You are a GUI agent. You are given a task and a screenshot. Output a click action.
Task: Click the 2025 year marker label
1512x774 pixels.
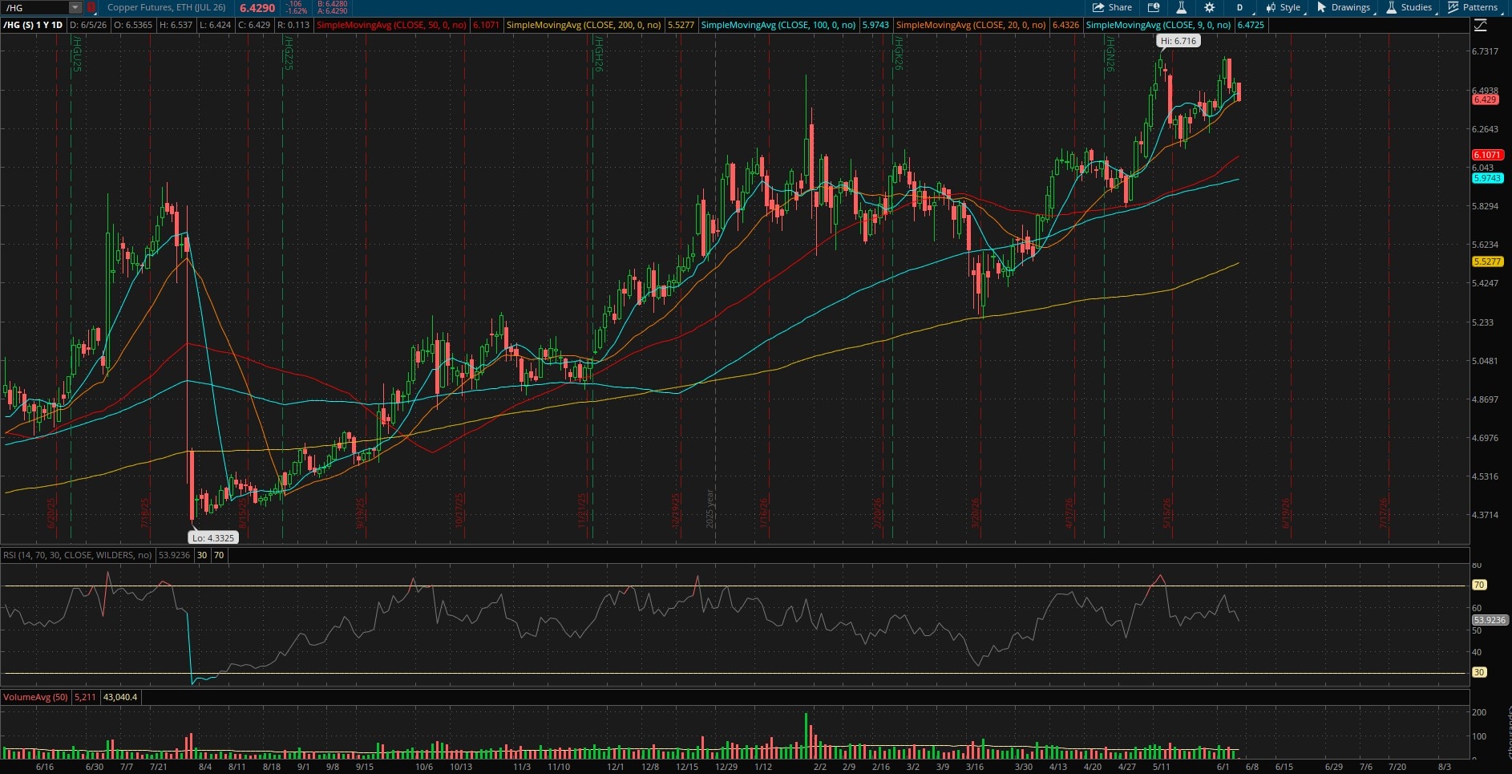710,509
